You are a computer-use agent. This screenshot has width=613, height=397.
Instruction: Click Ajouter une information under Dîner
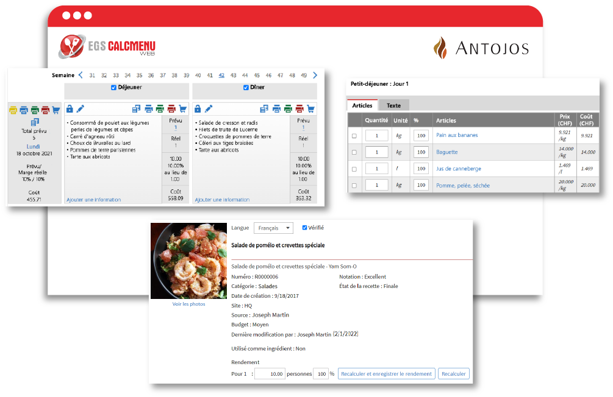(x=222, y=200)
